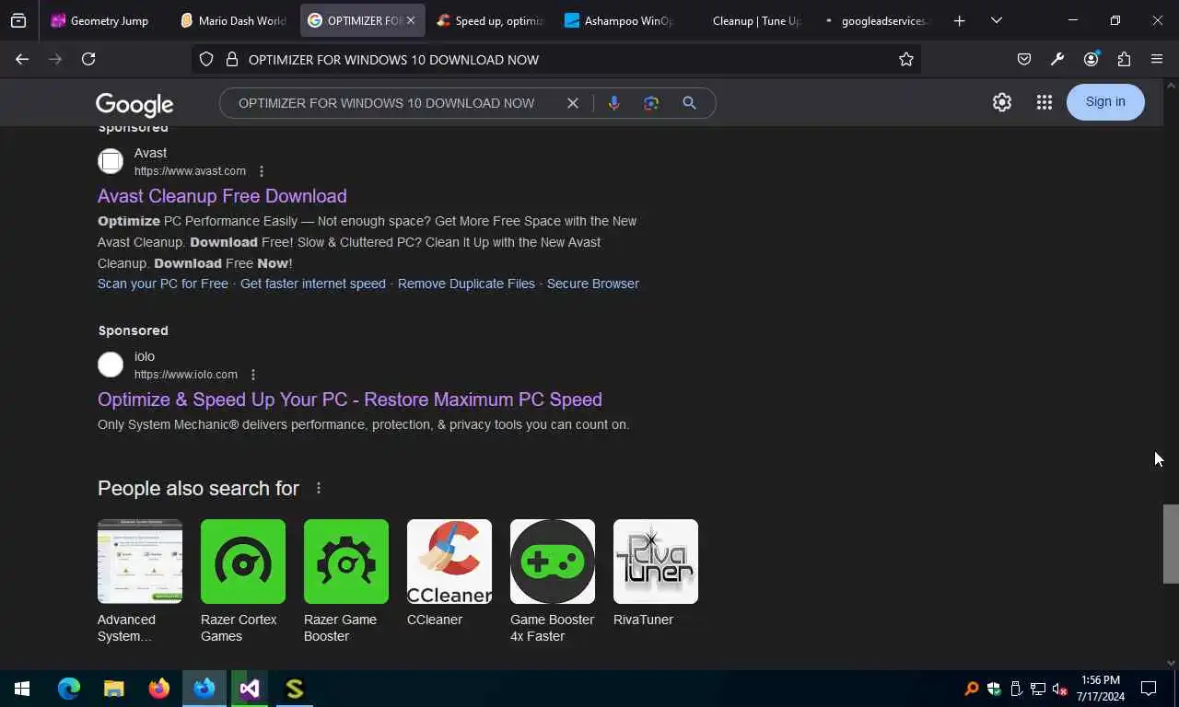Search by image with Google Lens
This screenshot has height=707, width=1179.
click(651, 103)
